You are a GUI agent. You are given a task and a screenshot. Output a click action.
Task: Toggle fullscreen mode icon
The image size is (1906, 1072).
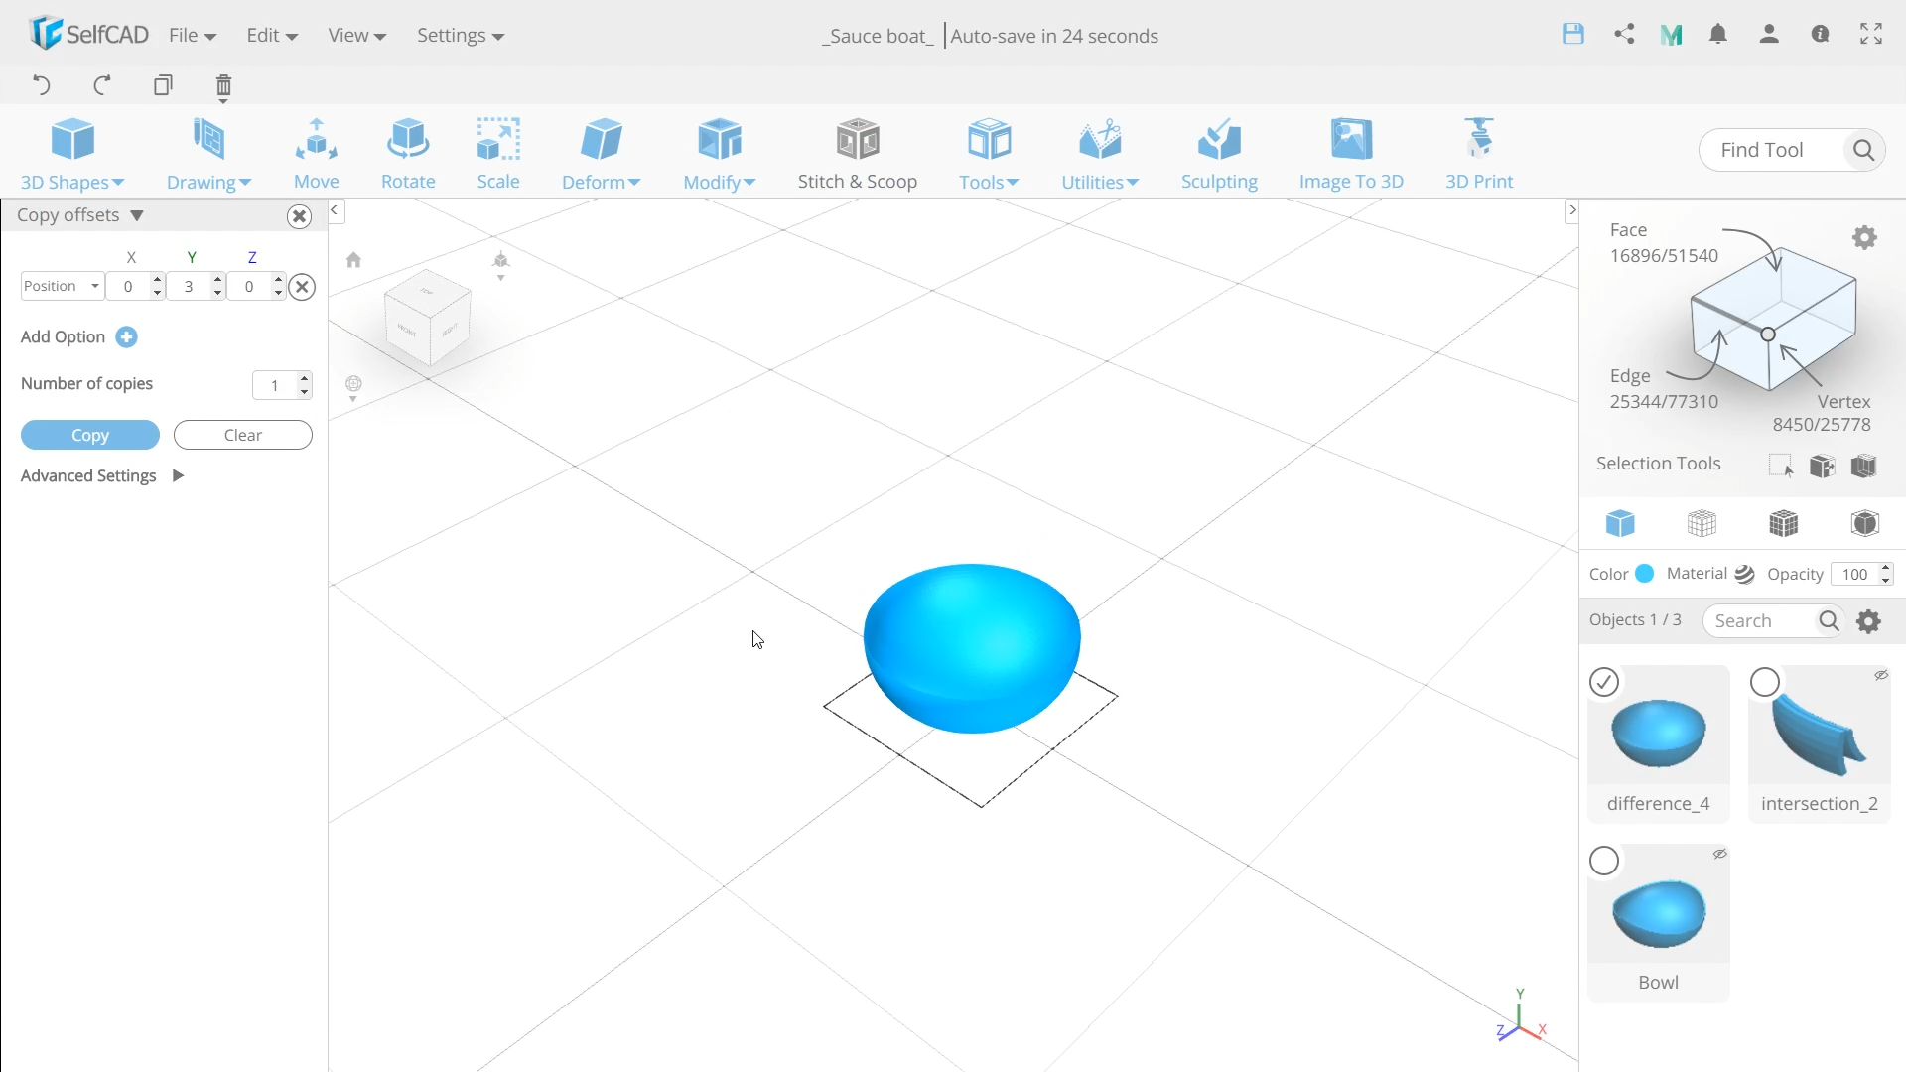[1871, 34]
